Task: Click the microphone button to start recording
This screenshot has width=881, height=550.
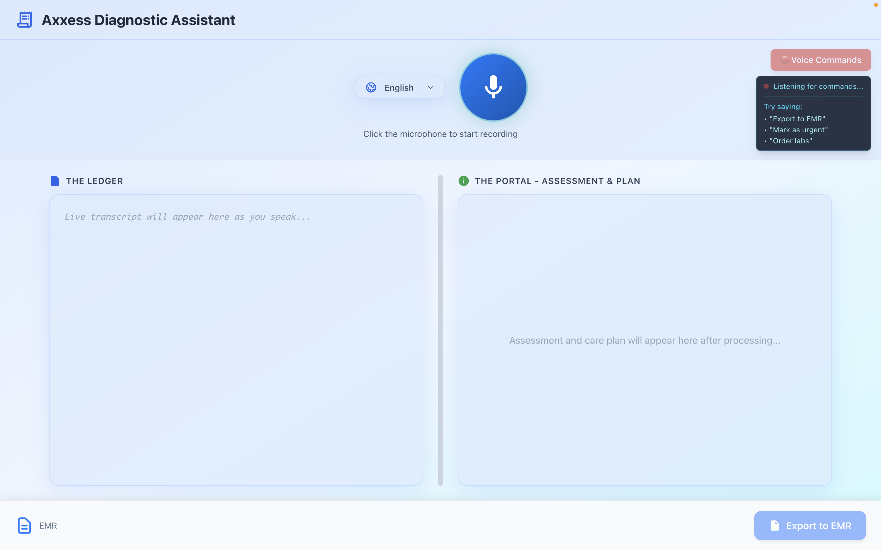Action: (x=493, y=87)
